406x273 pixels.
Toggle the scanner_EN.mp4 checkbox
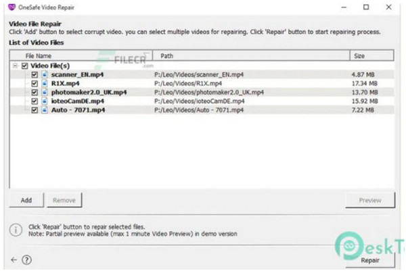[35, 75]
